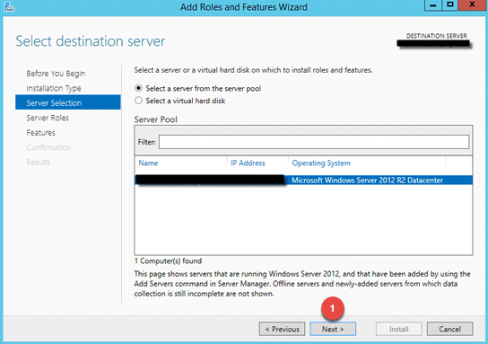Go back with the Previous button
Image resolution: width=488 pixels, height=344 pixels.
point(282,329)
